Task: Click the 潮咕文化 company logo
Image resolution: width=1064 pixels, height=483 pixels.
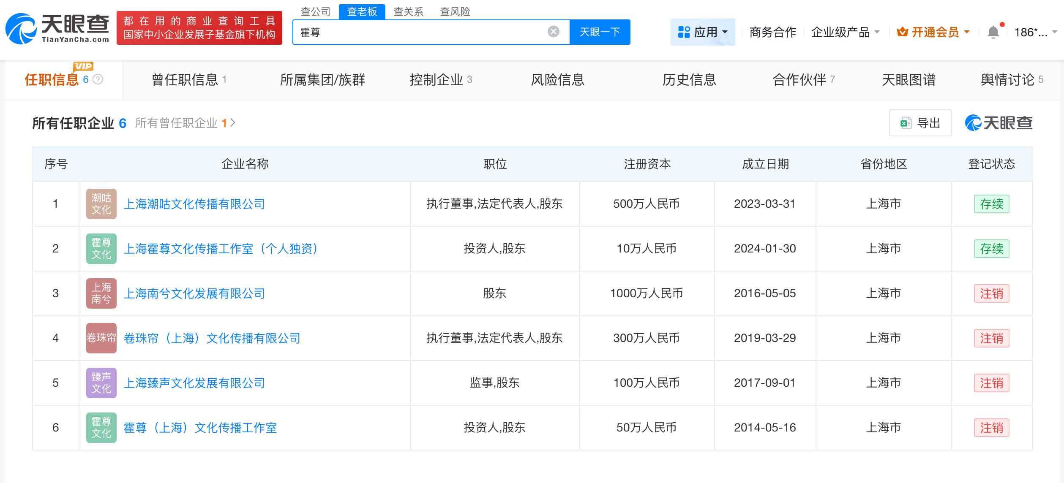Action: click(101, 204)
